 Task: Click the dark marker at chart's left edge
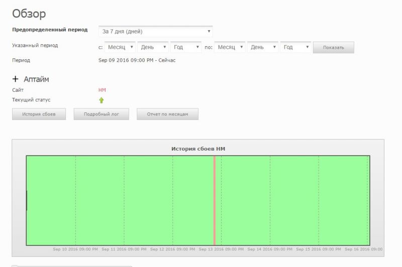[x=27, y=200]
